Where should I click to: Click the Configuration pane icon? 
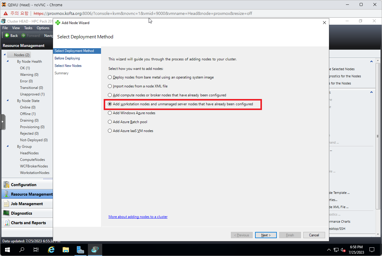pos(6,185)
